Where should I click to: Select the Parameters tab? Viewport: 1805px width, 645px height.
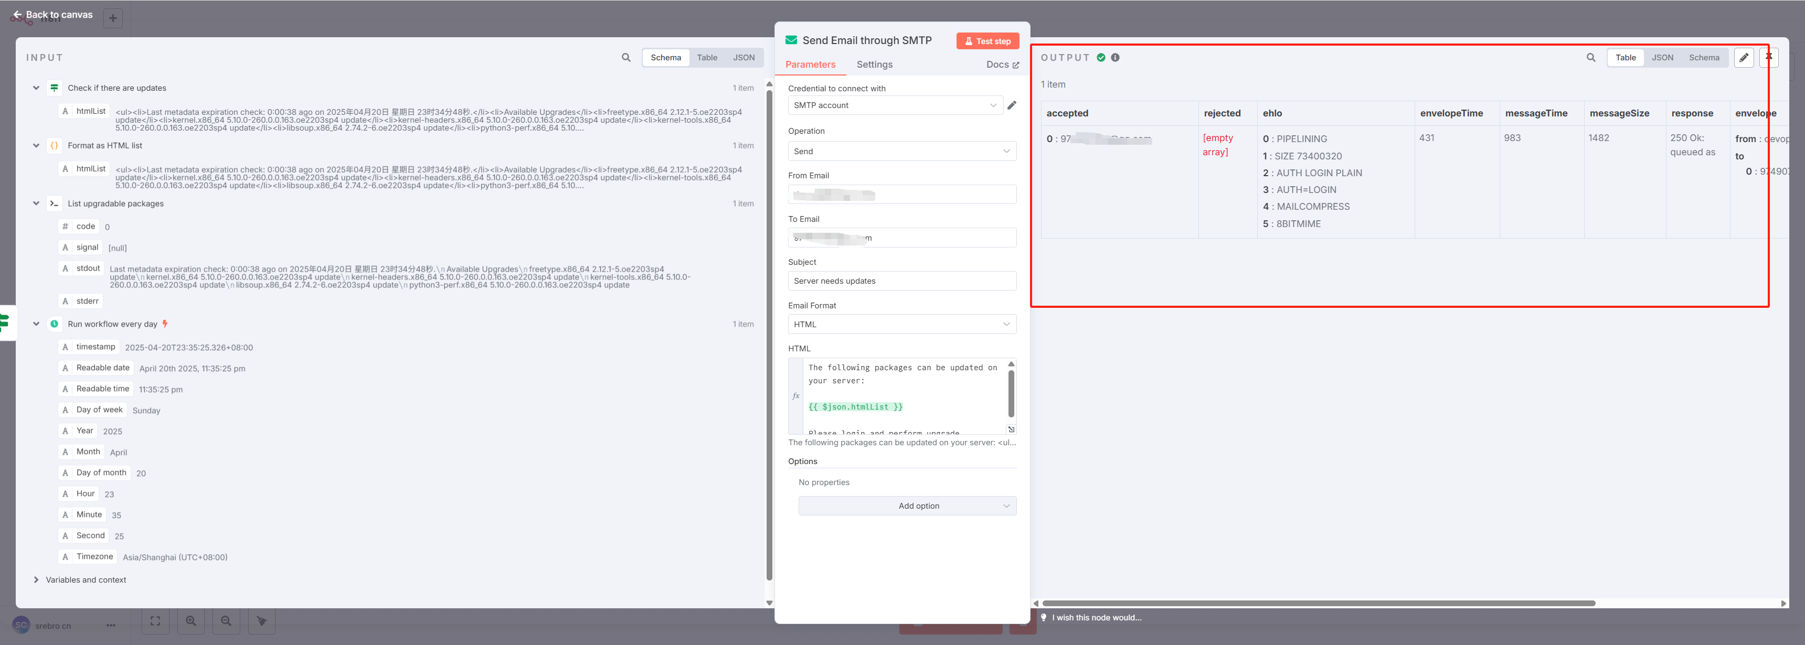pyautogui.click(x=810, y=64)
